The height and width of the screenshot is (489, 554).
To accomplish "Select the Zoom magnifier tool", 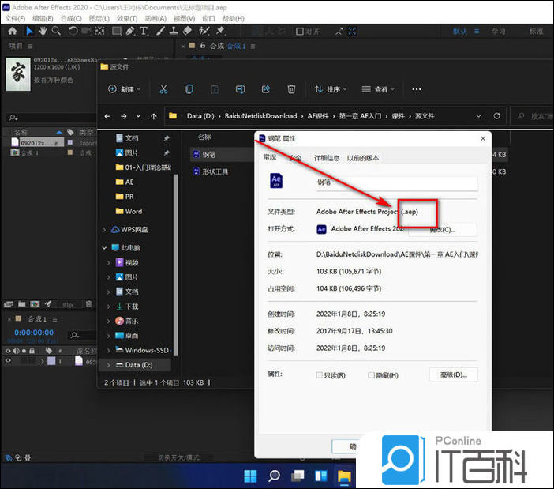I will pos(57,31).
